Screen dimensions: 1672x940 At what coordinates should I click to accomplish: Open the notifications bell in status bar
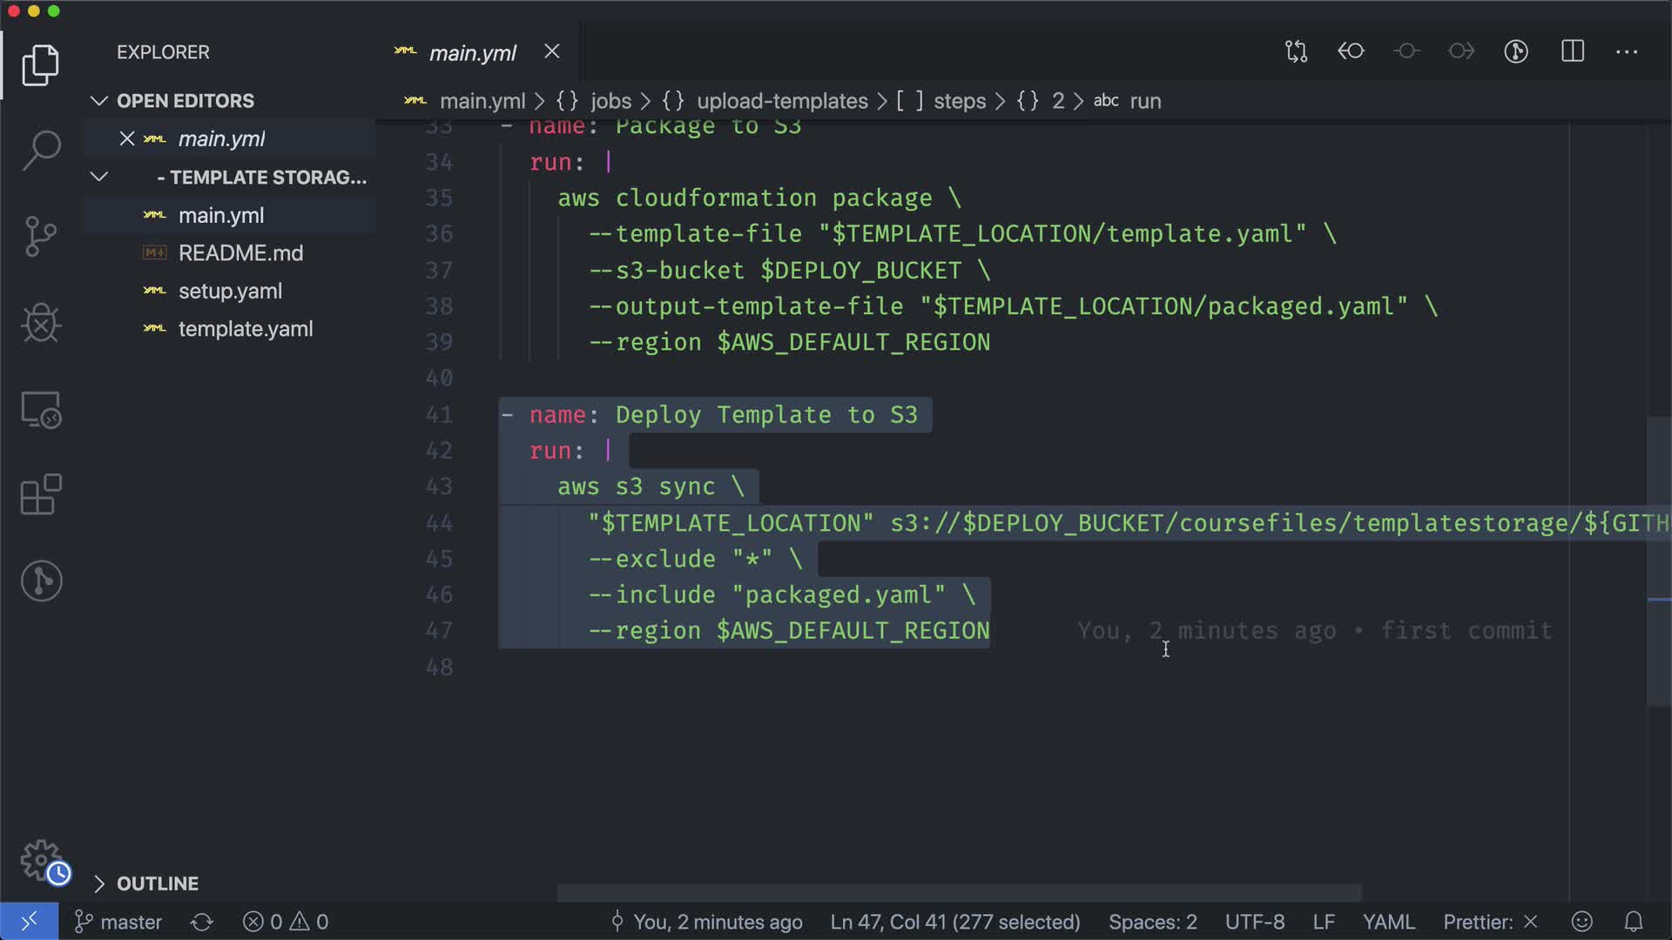(1634, 922)
